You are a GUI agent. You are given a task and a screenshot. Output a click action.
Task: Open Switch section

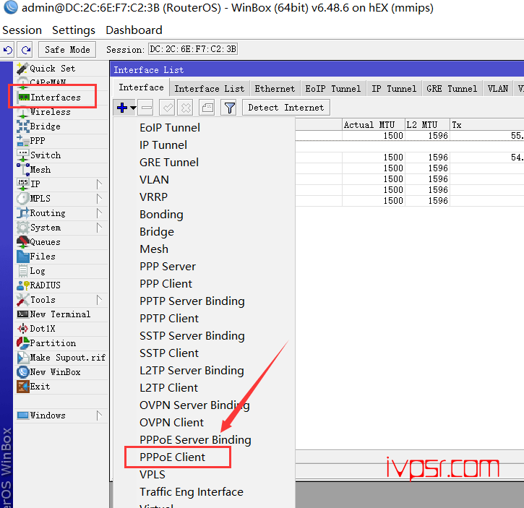(62, 155)
